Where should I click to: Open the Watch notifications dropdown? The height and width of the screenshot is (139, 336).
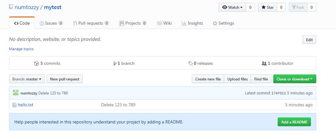[232, 7]
